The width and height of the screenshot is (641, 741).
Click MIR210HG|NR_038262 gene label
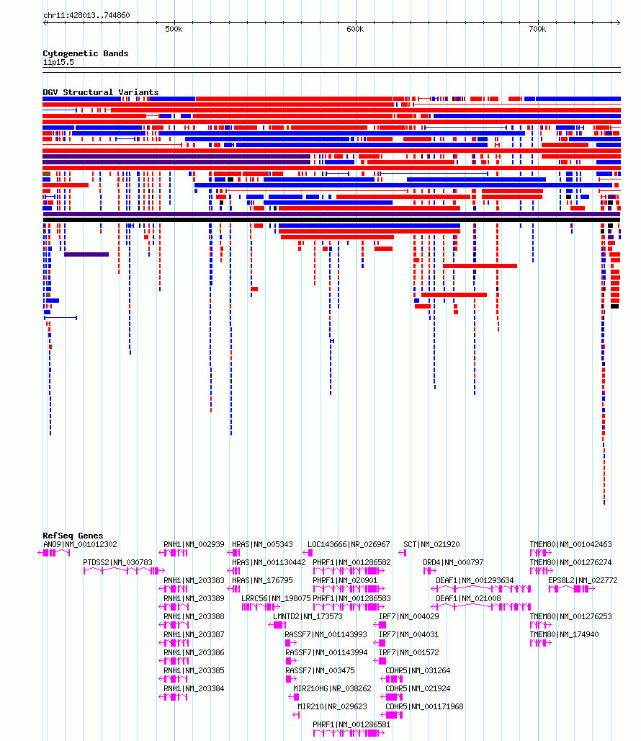(332, 688)
